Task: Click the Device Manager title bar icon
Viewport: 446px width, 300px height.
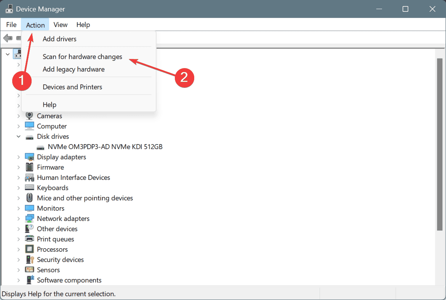Action: (9, 9)
